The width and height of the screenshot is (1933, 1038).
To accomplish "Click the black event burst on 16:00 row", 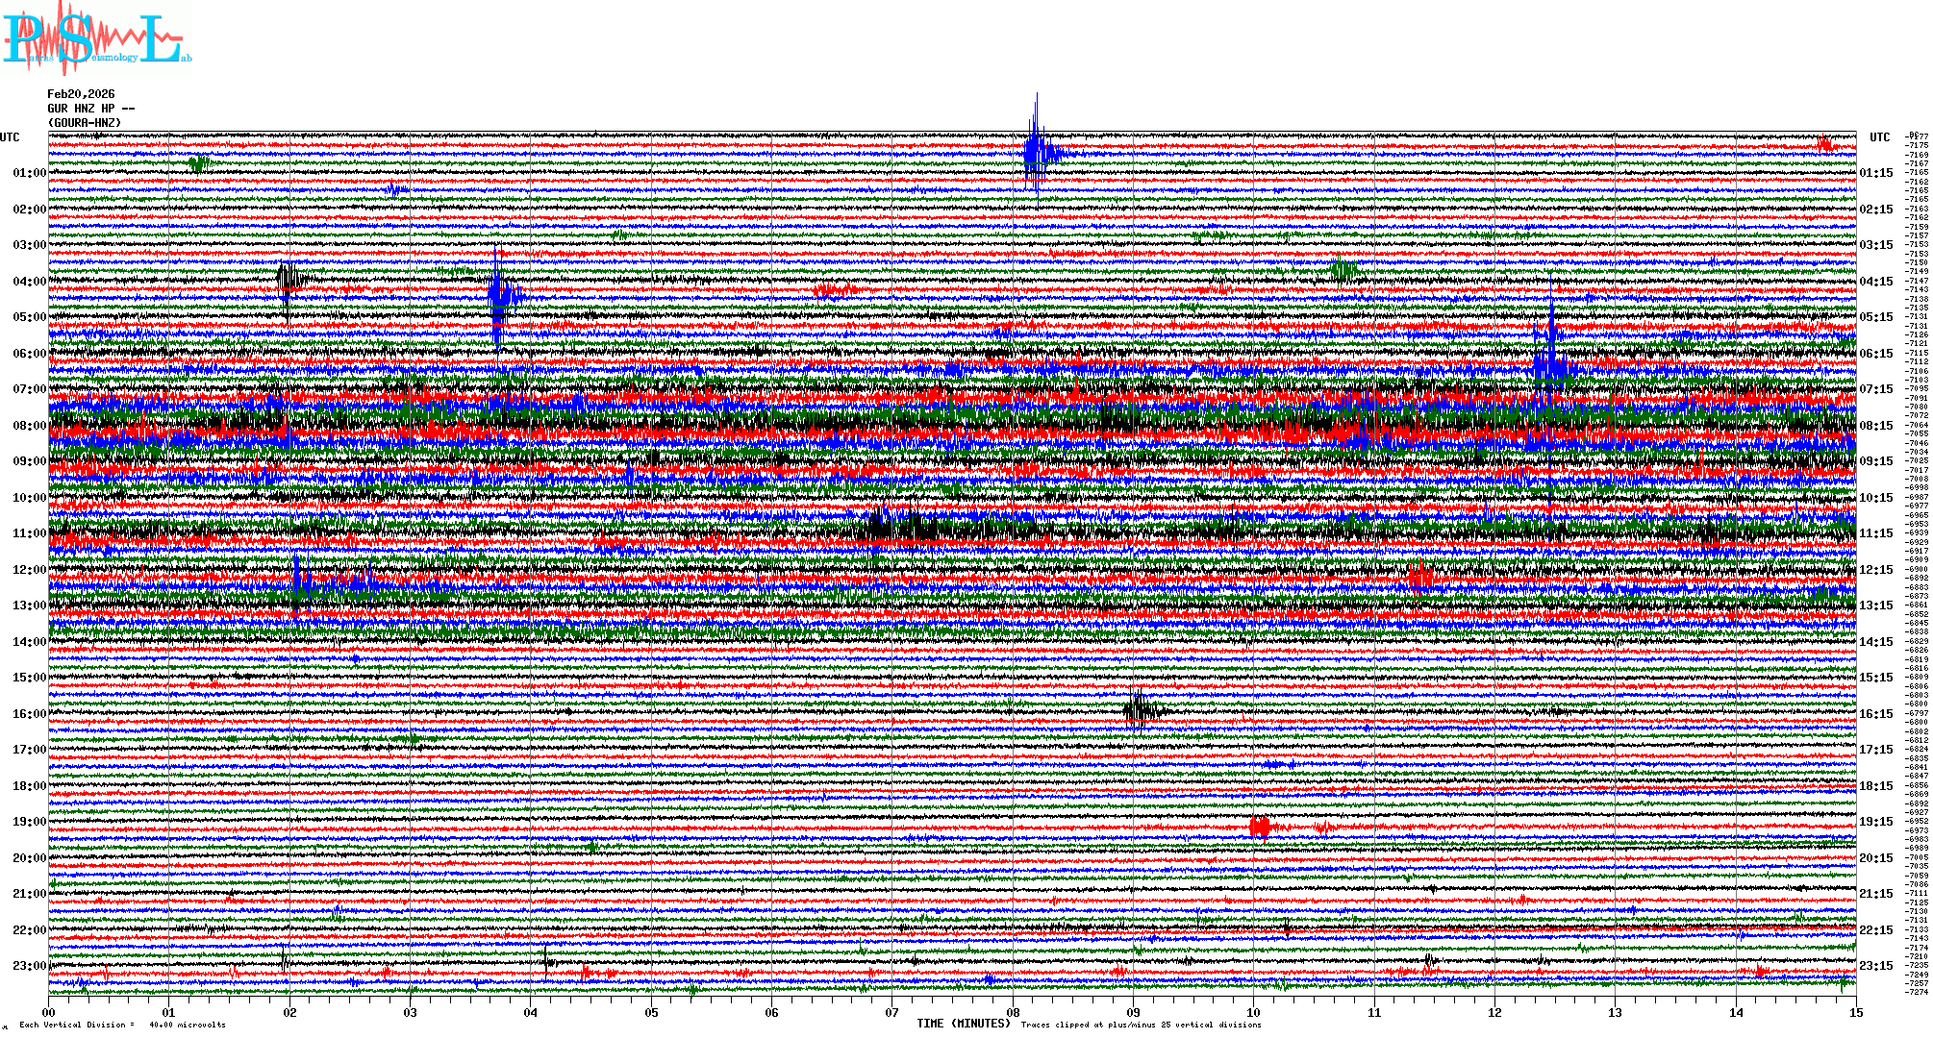I will (x=1139, y=710).
